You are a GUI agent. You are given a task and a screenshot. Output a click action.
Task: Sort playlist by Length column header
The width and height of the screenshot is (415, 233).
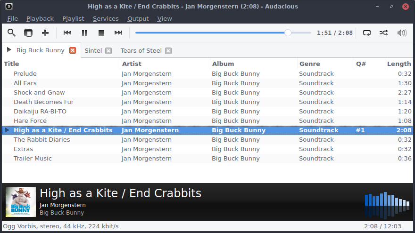(x=398, y=64)
